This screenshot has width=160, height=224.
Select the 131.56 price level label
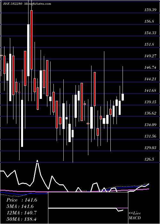click(x=150, y=136)
